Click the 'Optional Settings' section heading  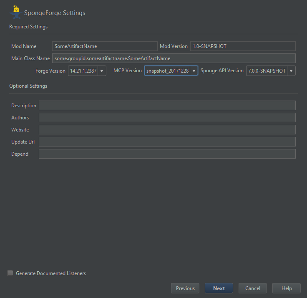28,86
